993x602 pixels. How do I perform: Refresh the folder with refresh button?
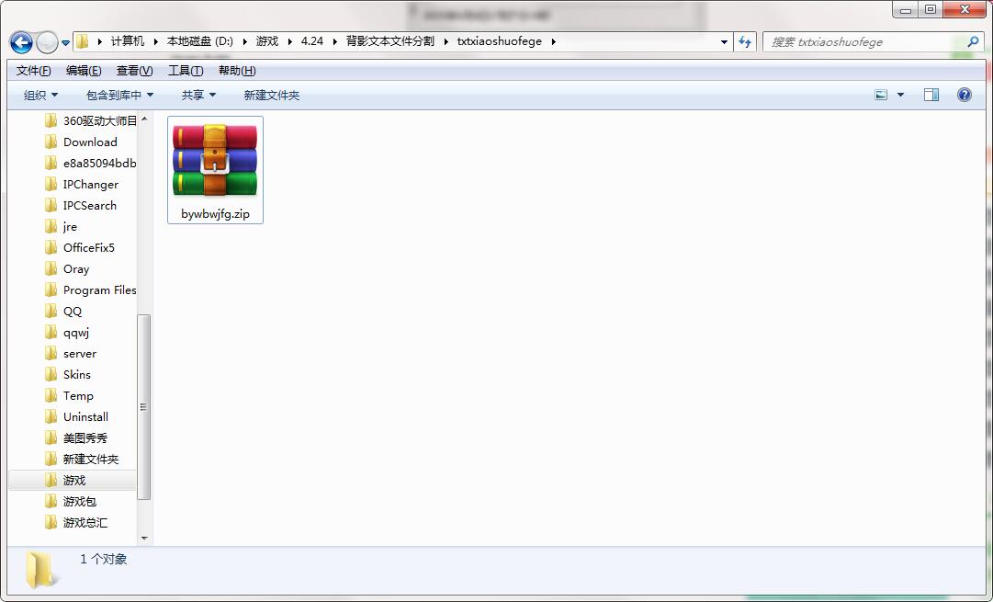pyautogui.click(x=745, y=42)
